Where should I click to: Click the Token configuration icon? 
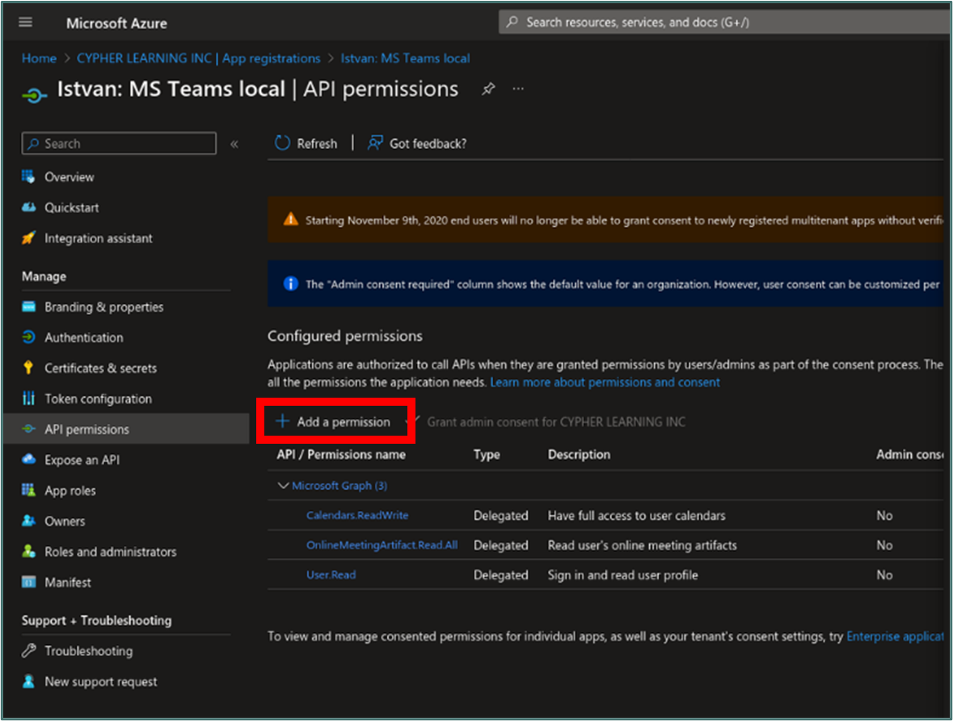[x=28, y=398]
